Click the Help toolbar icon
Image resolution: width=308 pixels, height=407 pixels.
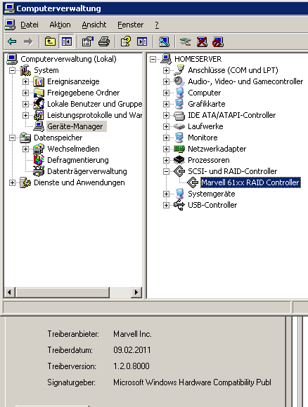(x=126, y=41)
